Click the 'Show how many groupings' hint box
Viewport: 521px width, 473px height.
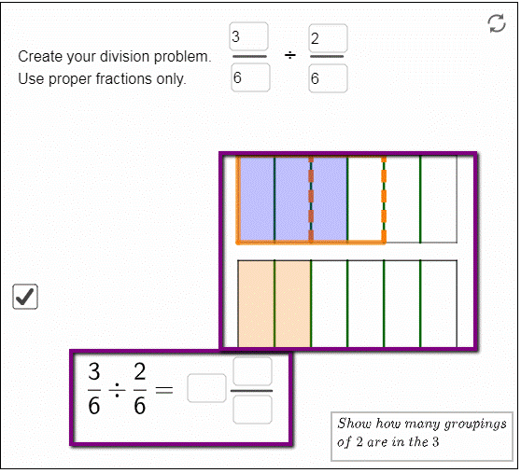tap(422, 437)
